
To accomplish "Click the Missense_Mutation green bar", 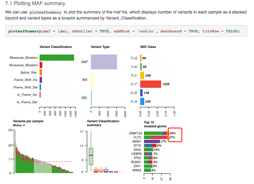I will click(x=57, y=58).
